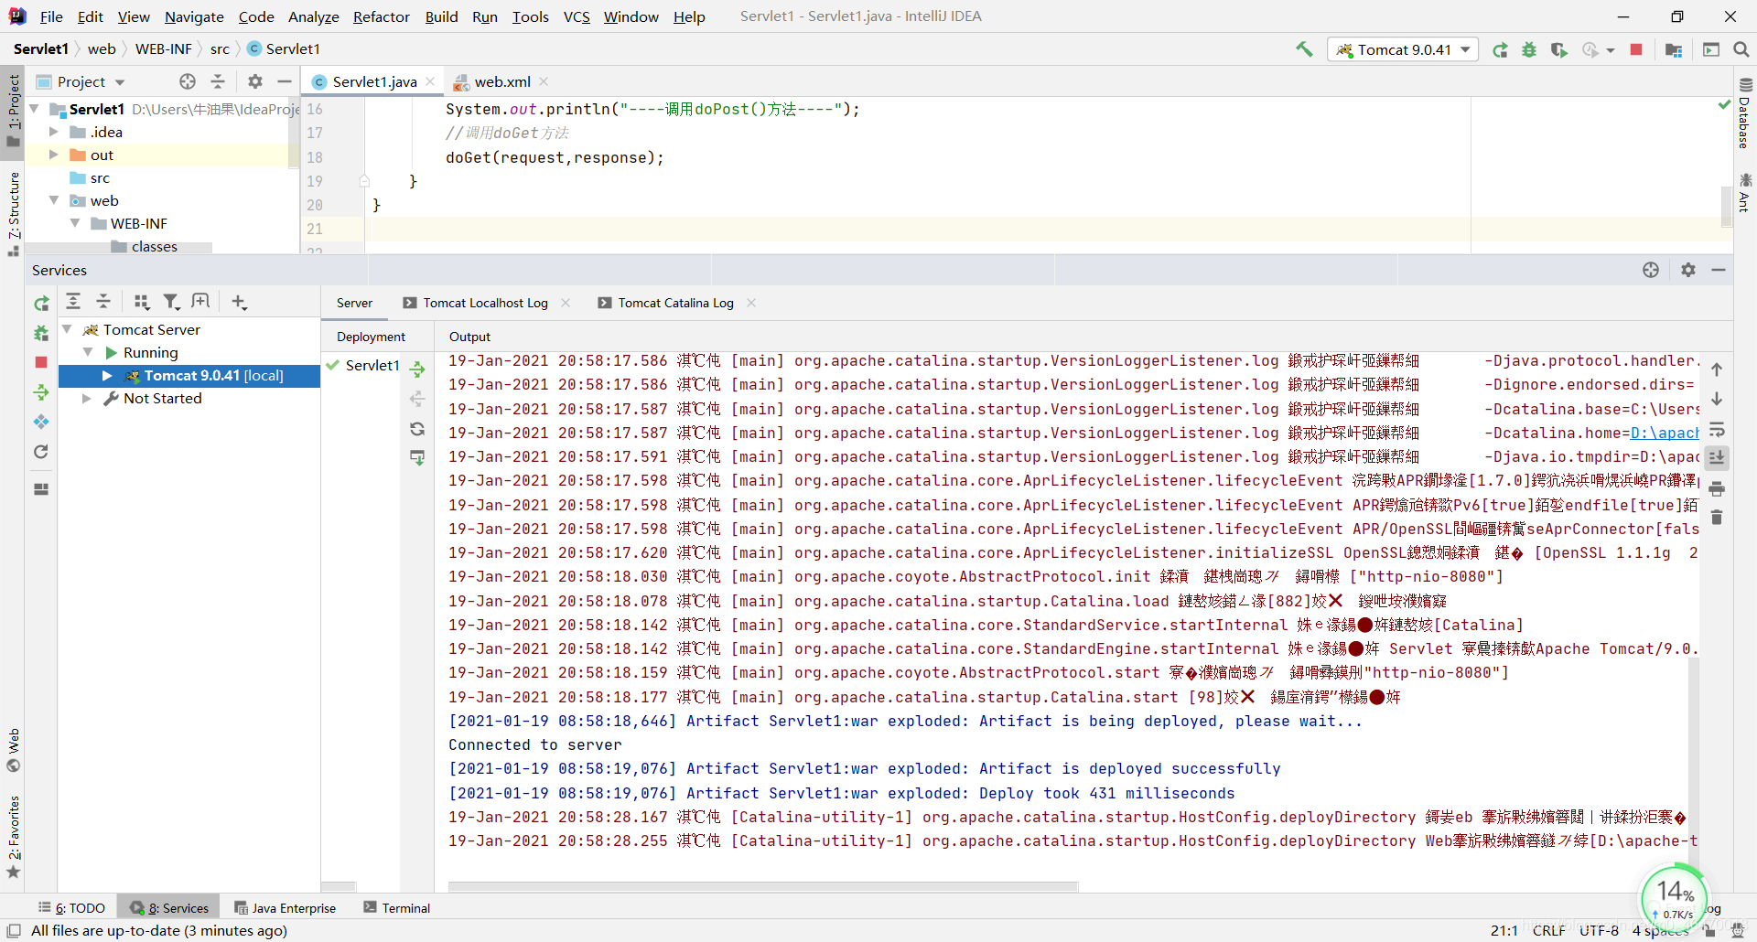Screen dimensions: 1757x942
Task: Open Project panel settings gear
Action: point(255,81)
